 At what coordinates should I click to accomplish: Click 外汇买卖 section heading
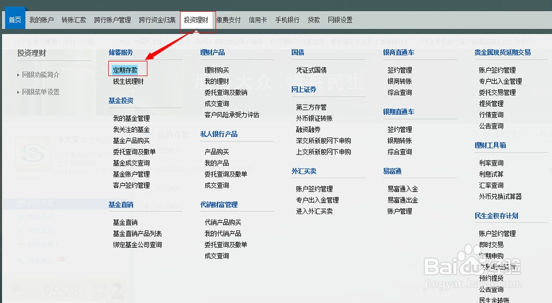(x=304, y=172)
